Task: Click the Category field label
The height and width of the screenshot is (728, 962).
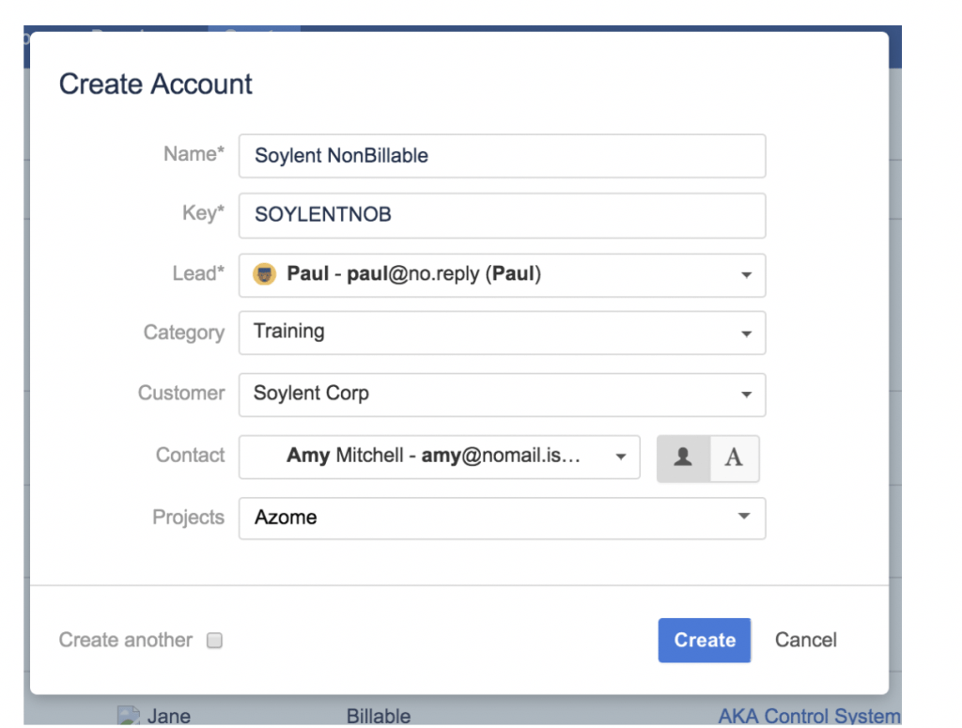Action: (184, 333)
